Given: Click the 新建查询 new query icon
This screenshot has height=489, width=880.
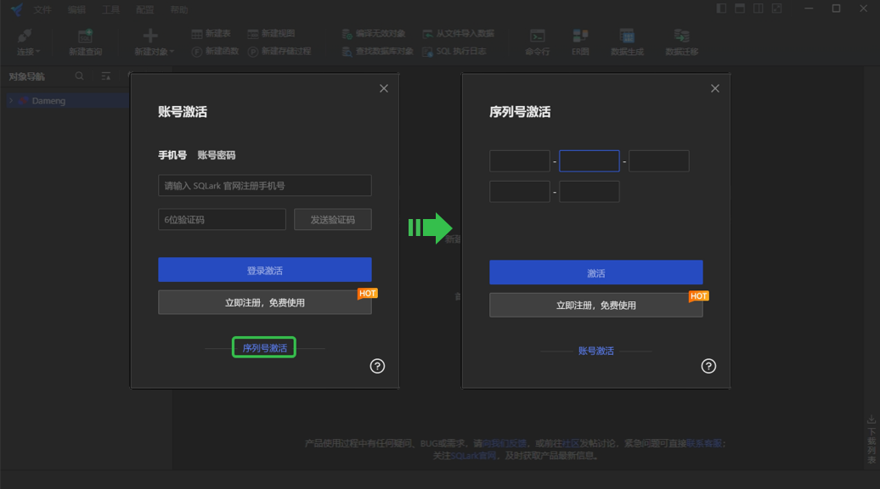Looking at the screenshot, I should click(x=85, y=36).
